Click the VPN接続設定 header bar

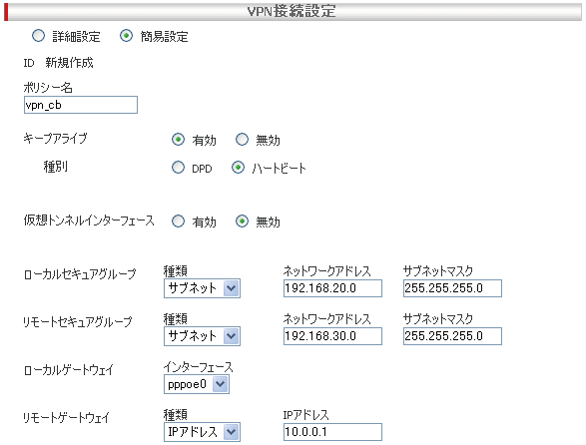tap(293, 12)
